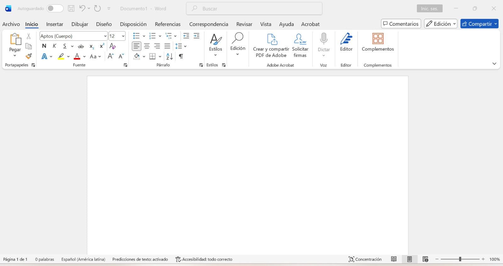Toggle show paragraph marks (¶)
Viewport: 503px width, 266px height.
tap(181, 56)
